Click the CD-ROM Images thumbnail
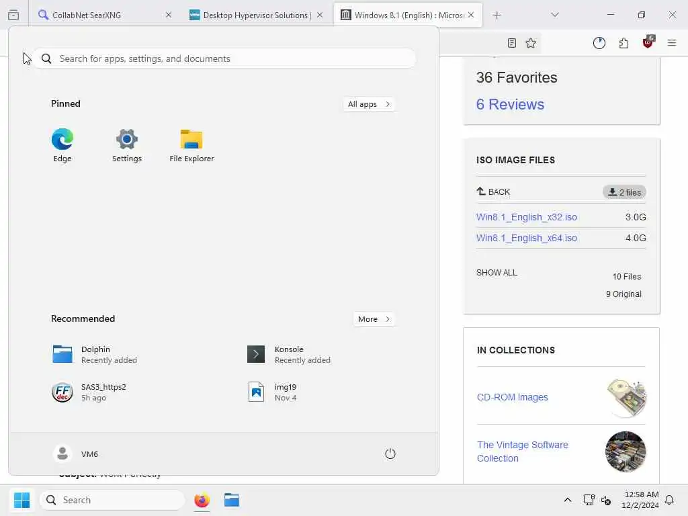Image resolution: width=688 pixels, height=516 pixels. (x=626, y=398)
